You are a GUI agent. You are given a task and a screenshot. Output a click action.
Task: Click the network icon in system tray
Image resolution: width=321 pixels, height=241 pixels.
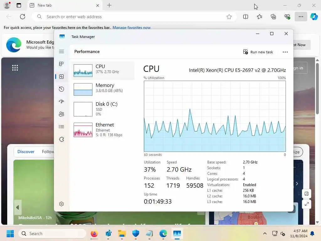point(275,233)
